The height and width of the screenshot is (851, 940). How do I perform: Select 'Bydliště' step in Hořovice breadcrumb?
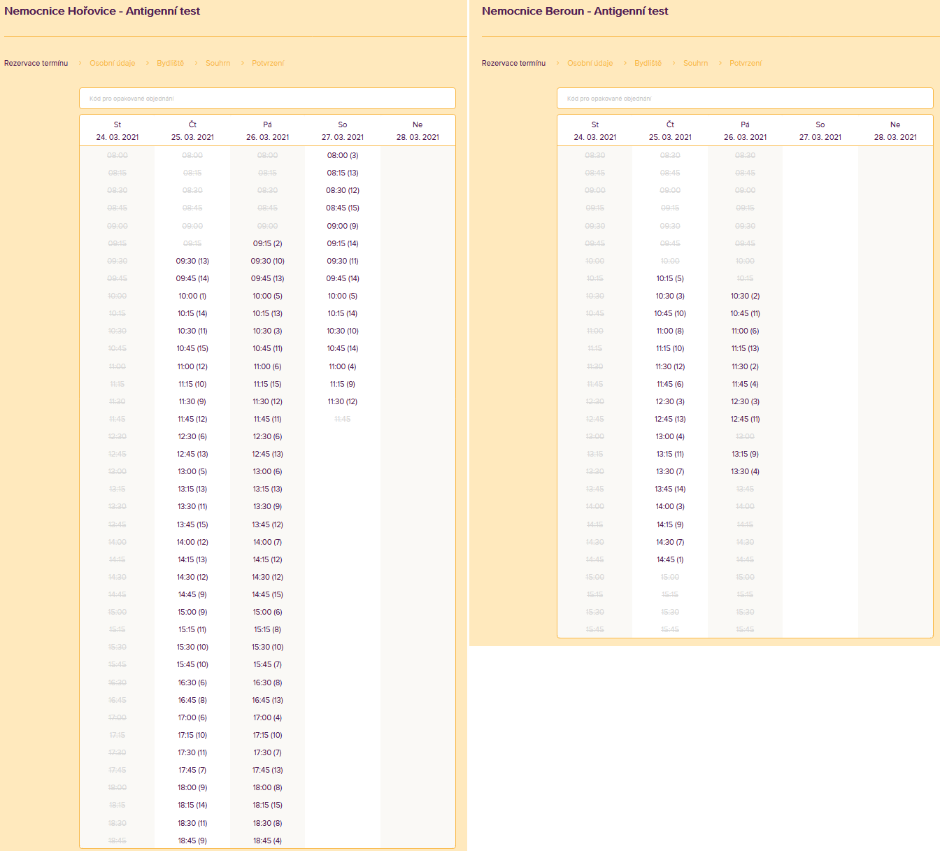click(170, 63)
